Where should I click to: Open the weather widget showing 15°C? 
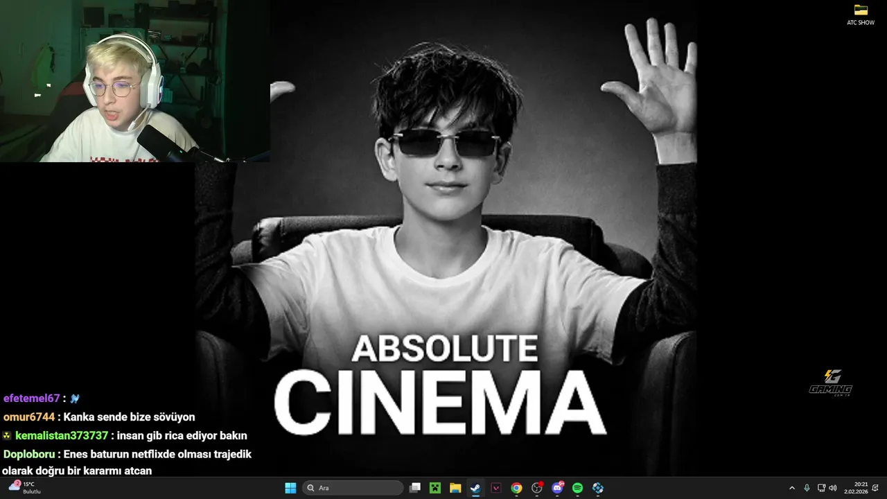coord(25,487)
